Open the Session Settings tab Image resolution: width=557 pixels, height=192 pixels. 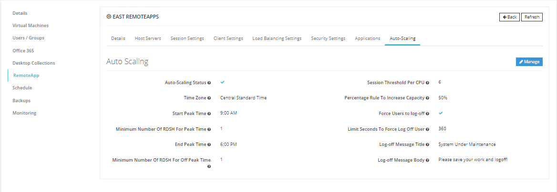tap(187, 38)
